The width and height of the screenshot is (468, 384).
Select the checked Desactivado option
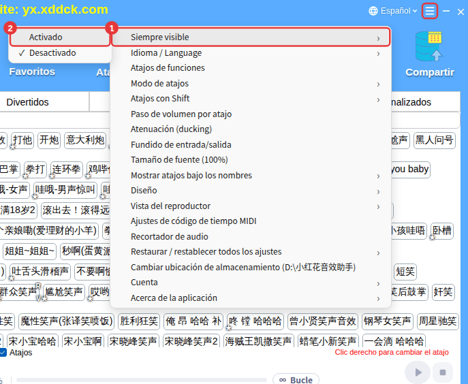(60, 53)
